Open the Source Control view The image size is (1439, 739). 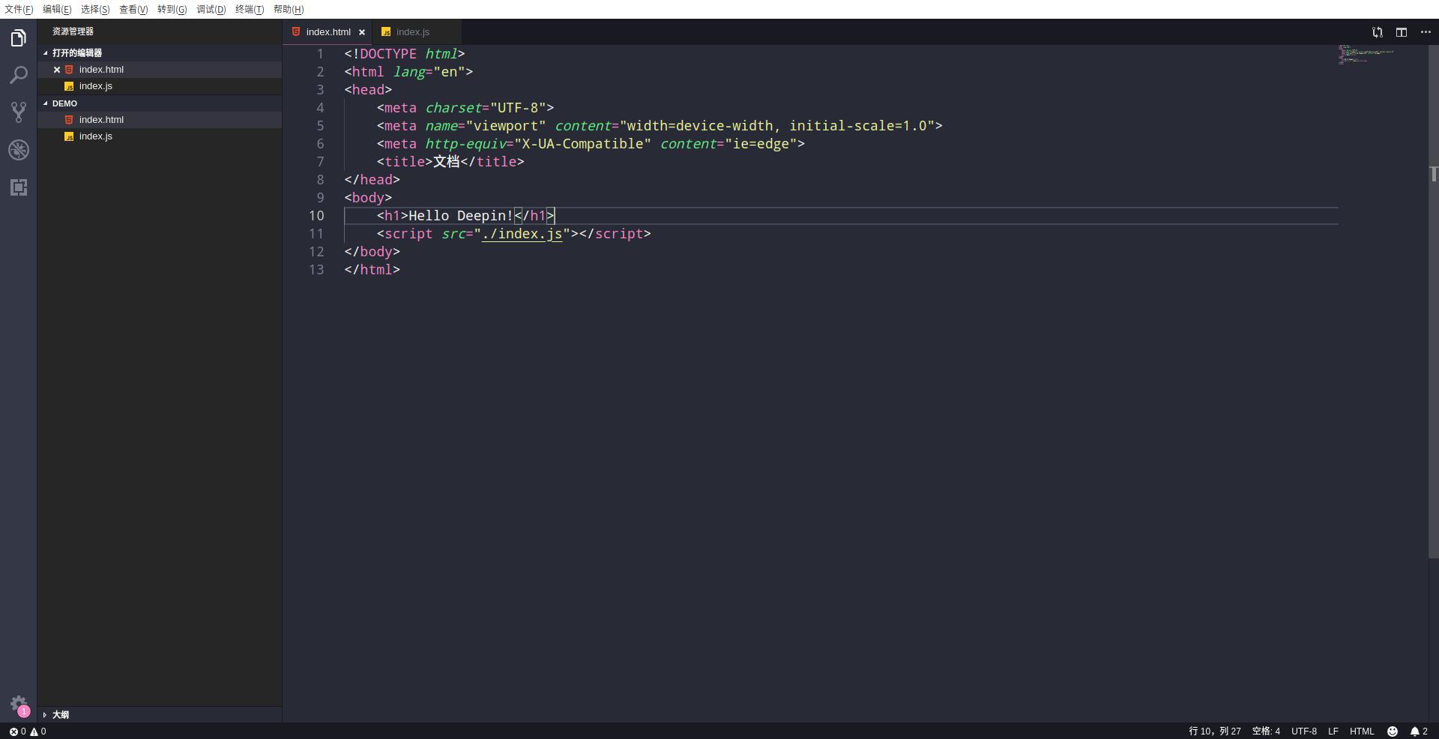[18, 112]
